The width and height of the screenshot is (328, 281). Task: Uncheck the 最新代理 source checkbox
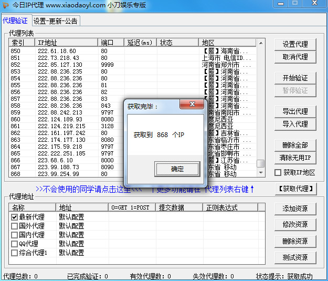(14, 217)
